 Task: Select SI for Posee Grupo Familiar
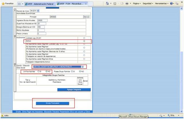[x=72, y=71]
